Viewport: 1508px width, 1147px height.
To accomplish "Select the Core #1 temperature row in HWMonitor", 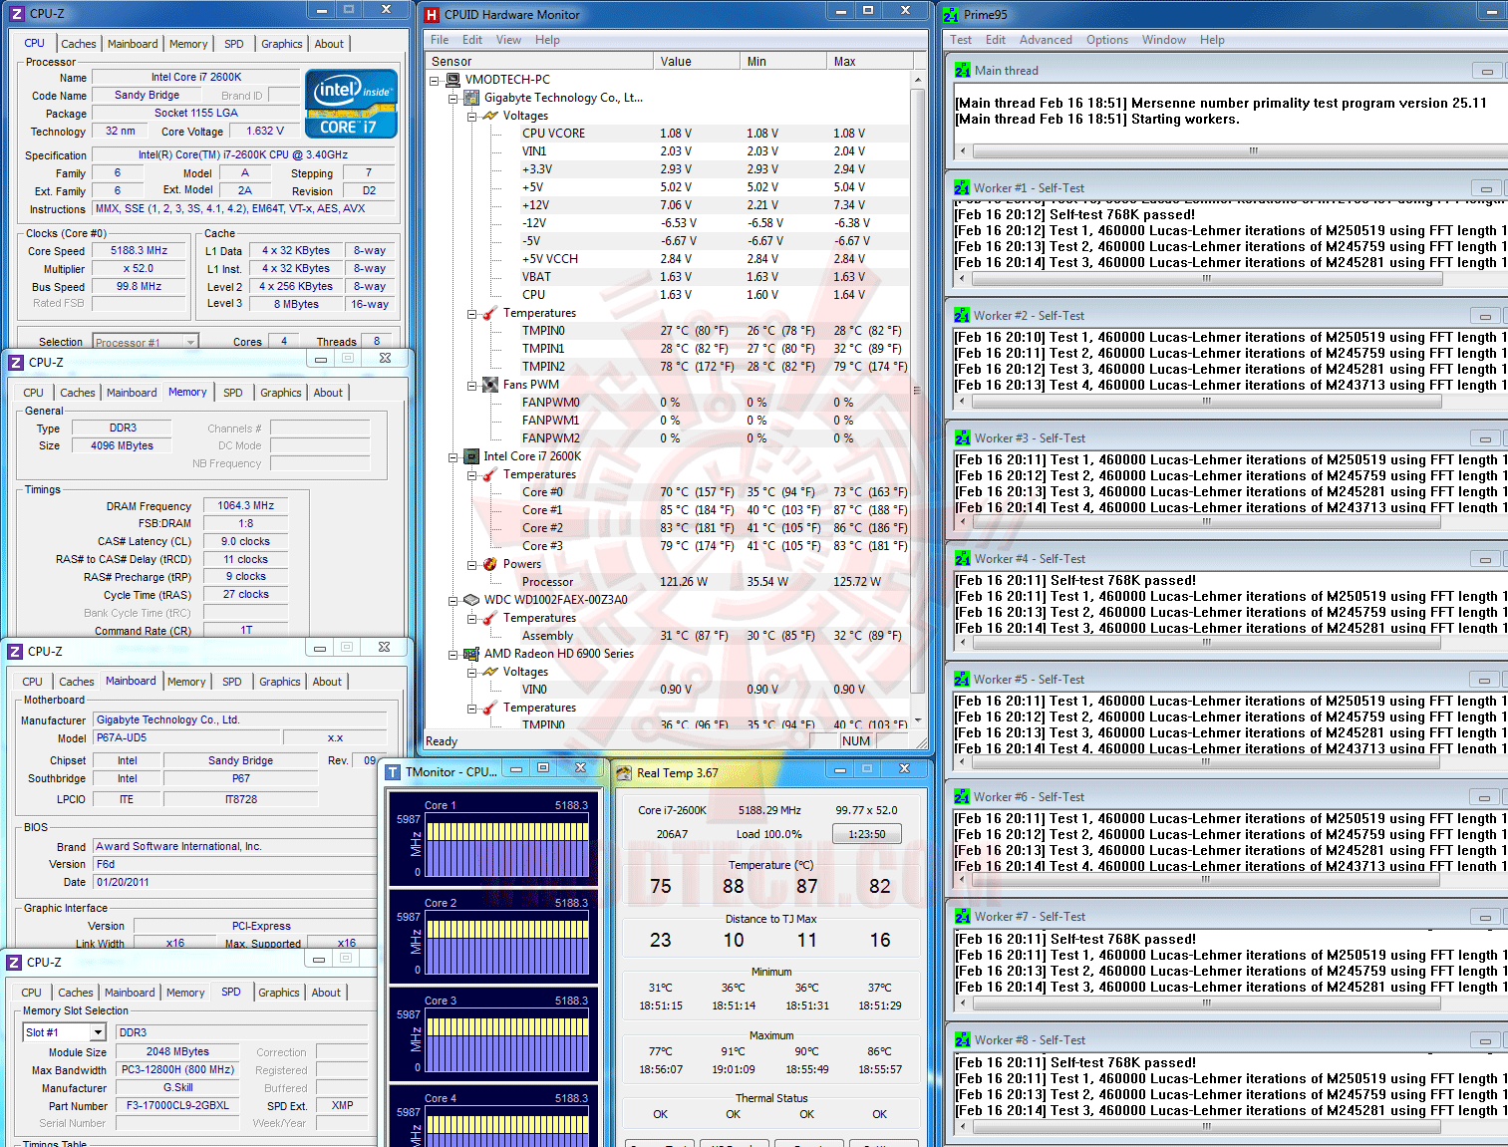I will pyautogui.click(x=668, y=510).
